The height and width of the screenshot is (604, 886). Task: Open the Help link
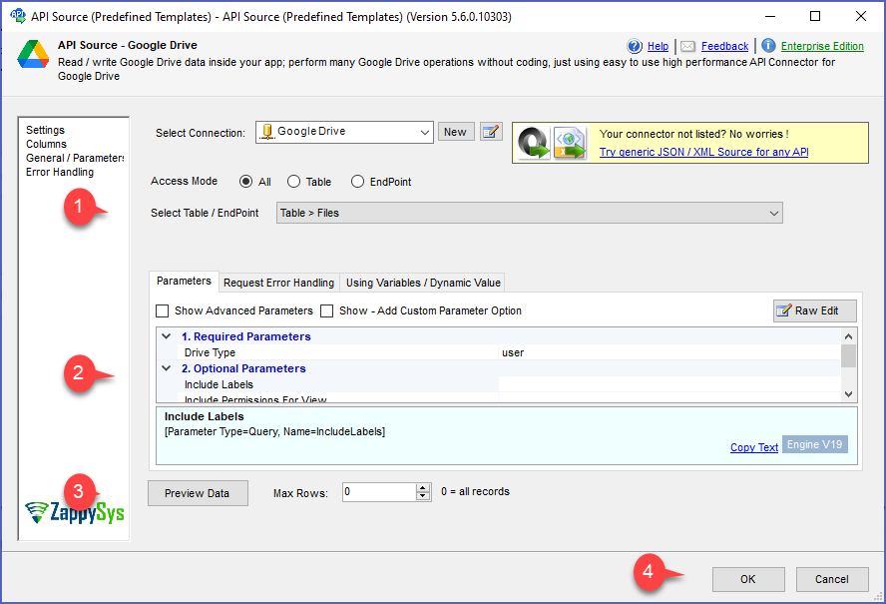[658, 46]
